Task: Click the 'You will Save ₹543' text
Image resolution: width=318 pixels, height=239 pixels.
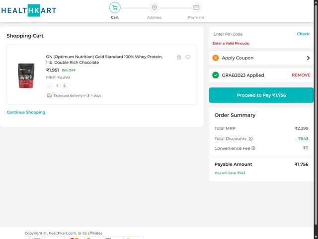Action: pos(230,173)
